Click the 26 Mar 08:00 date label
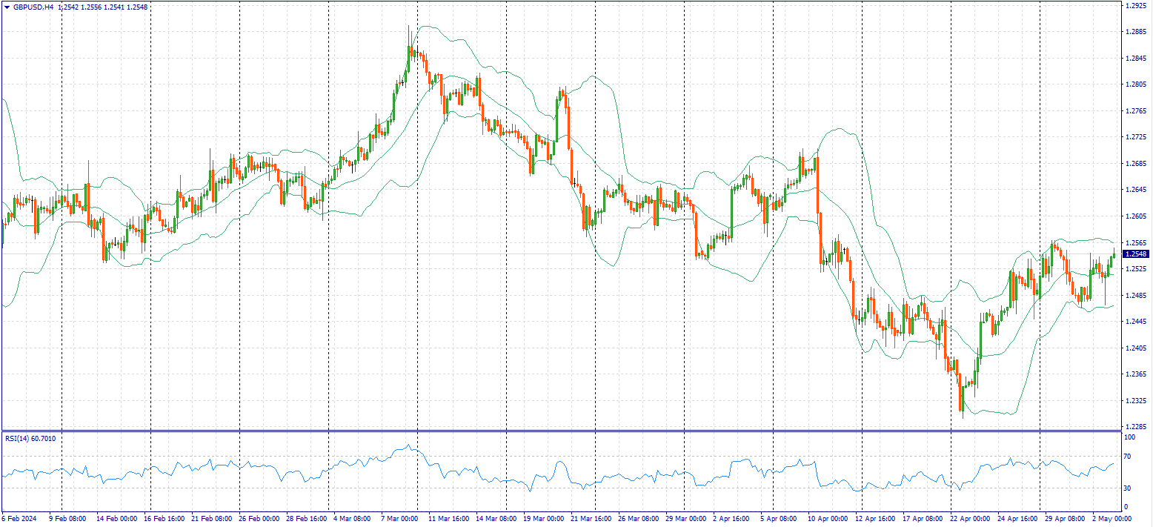 (637, 519)
